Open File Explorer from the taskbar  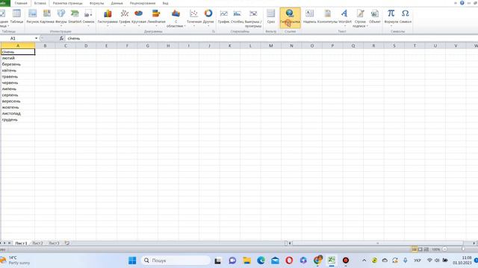tap(246, 261)
